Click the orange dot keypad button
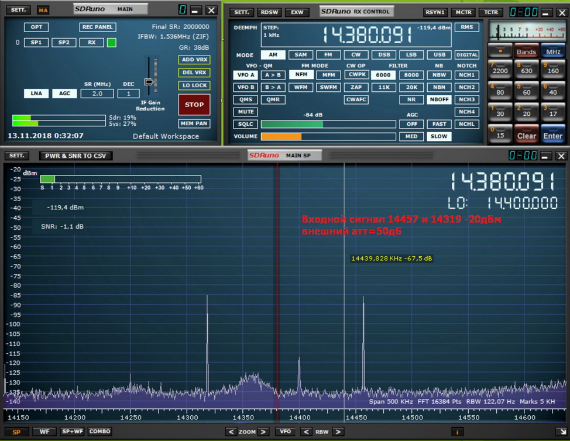 (x=500, y=51)
